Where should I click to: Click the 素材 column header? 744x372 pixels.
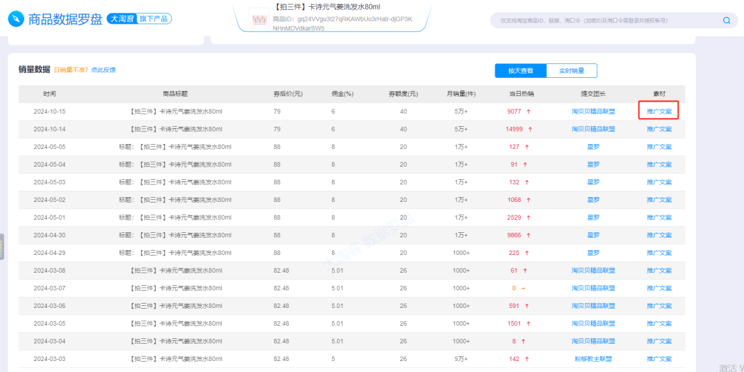click(x=659, y=94)
